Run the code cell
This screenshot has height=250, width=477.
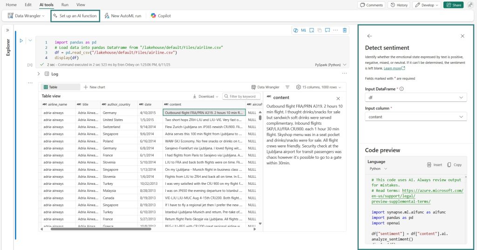pyautogui.click(x=21, y=41)
